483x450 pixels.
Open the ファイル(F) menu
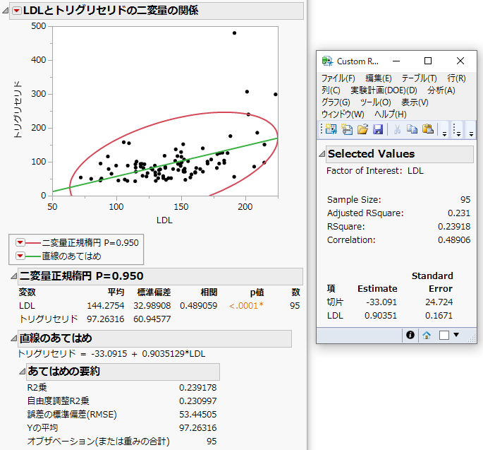(x=338, y=78)
